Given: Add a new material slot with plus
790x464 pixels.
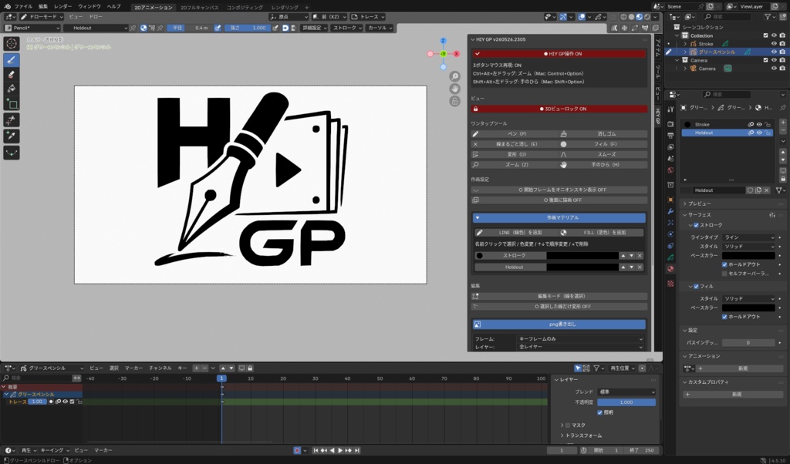Looking at the screenshot, I should [x=782, y=123].
